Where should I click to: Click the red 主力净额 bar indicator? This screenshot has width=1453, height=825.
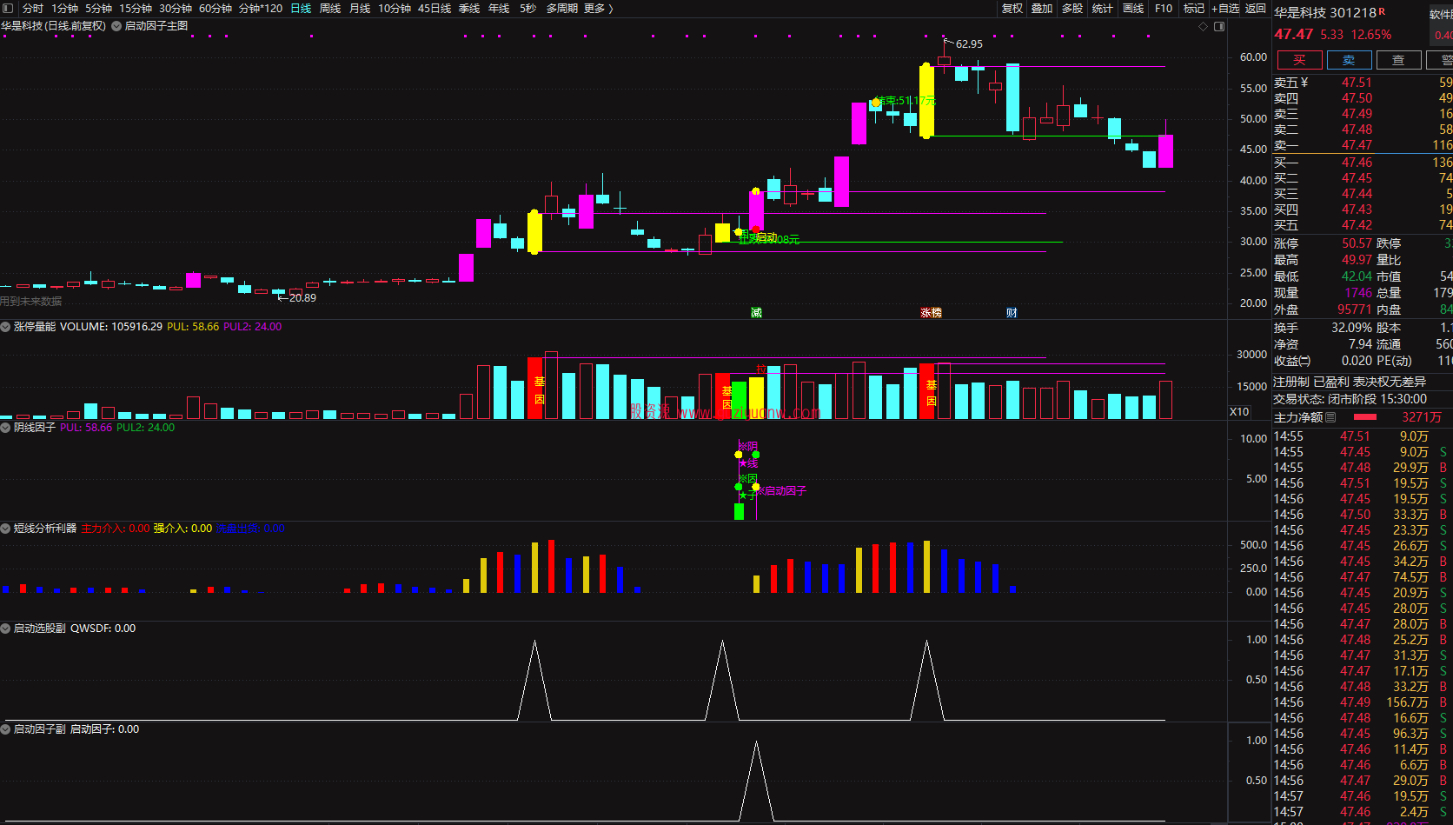(x=1365, y=417)
